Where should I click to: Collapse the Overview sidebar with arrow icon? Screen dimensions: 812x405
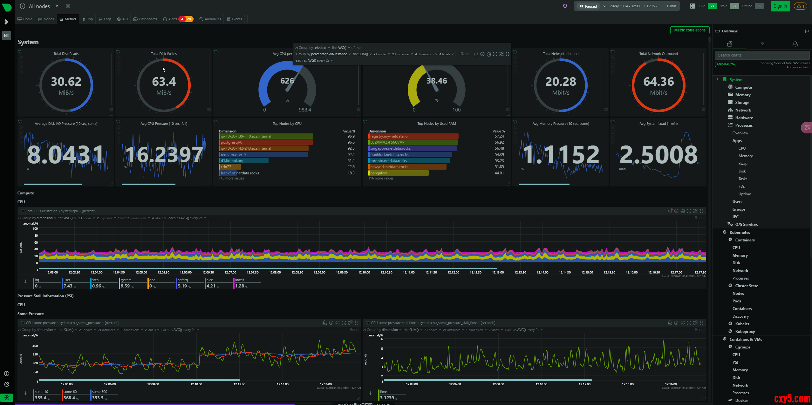(807, 31)
